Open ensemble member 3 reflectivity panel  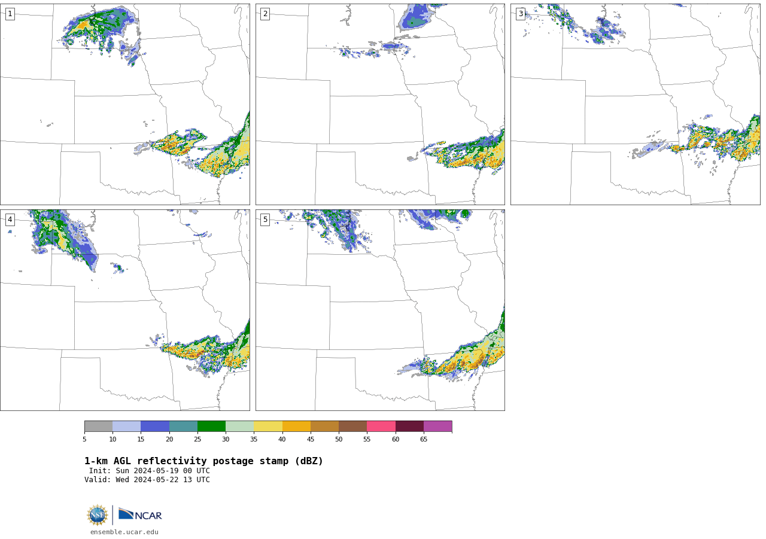point(635,104)
